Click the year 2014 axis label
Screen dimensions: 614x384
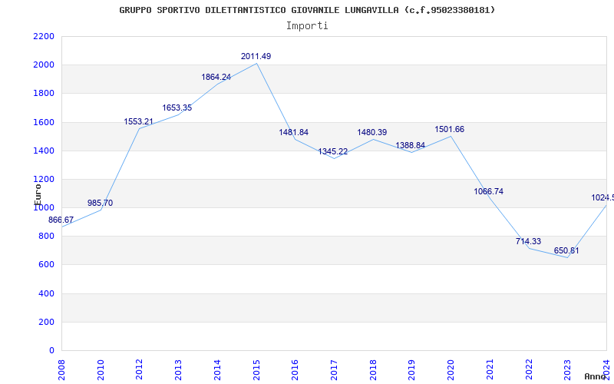point(218,369)
